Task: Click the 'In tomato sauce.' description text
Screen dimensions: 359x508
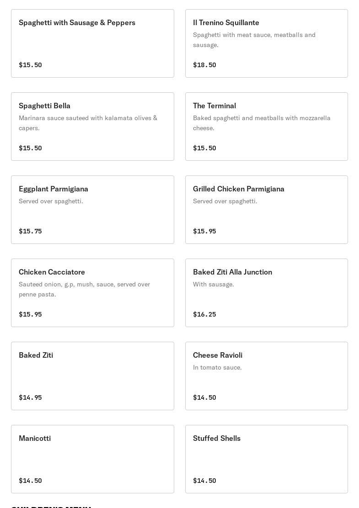Action: [217, 367]
